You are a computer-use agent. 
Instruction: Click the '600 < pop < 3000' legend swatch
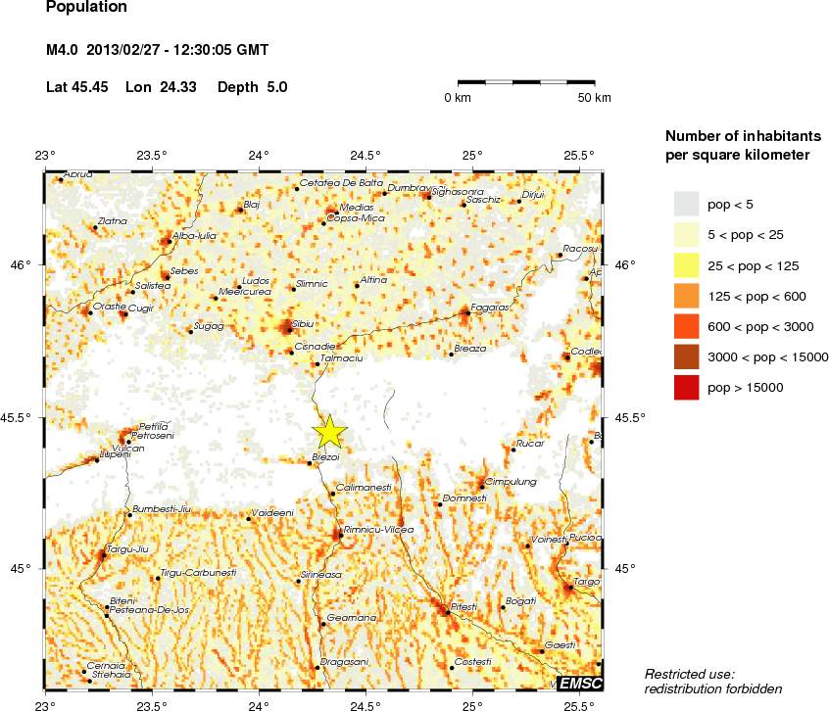(x=686, y=326)
